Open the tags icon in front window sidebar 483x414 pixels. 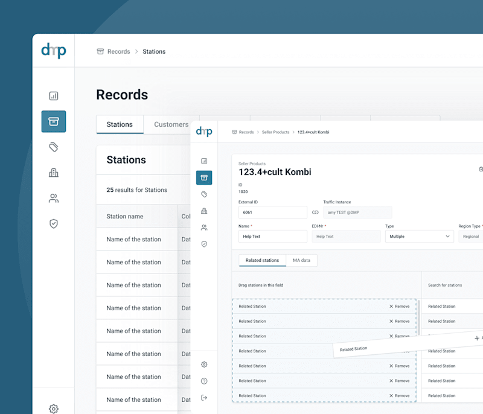204,194
